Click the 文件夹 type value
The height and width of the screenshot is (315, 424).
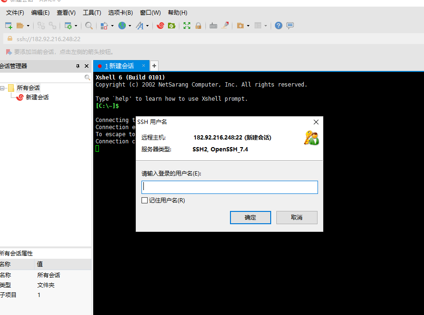[46, 285]
